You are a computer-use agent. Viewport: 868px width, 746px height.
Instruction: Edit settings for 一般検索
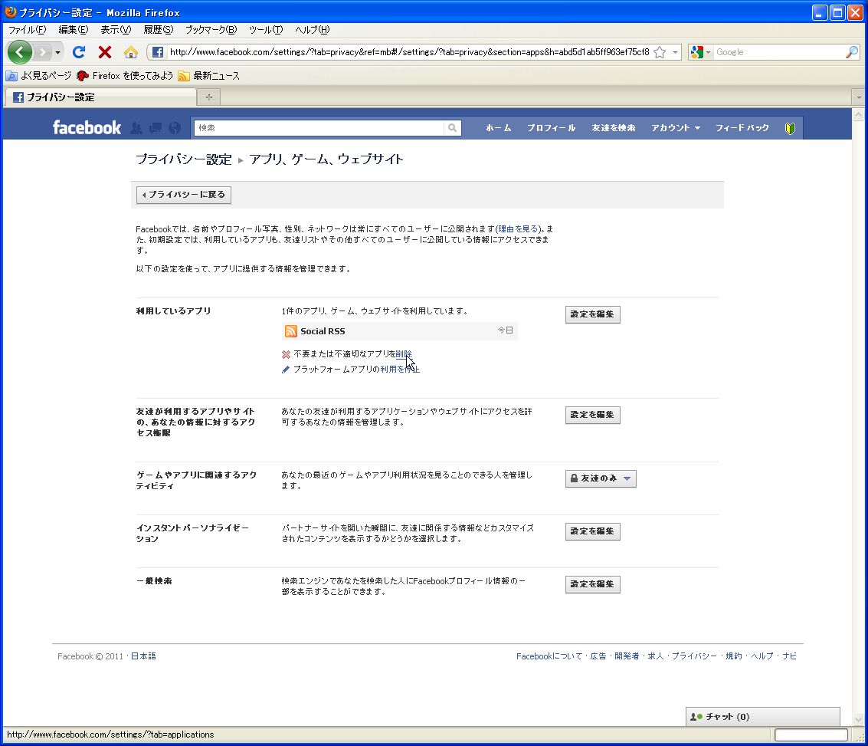tap(592, 584)
